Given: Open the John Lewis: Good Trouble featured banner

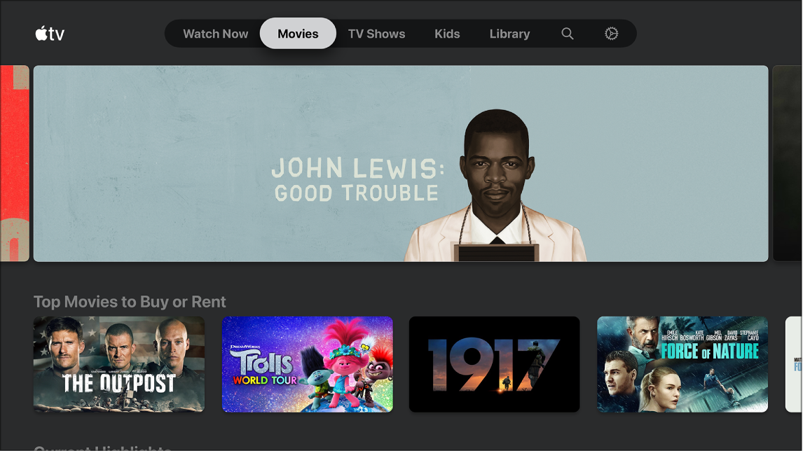Looking at the screenshot, I should (x=401, y=163).
